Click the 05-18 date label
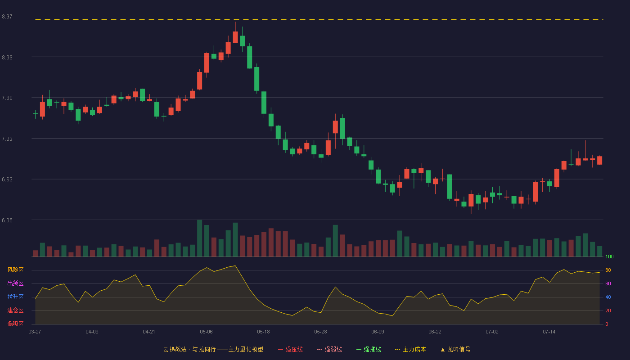Viewport: 630px width, 360px height. pyautogui.click(x=263, y=332)
